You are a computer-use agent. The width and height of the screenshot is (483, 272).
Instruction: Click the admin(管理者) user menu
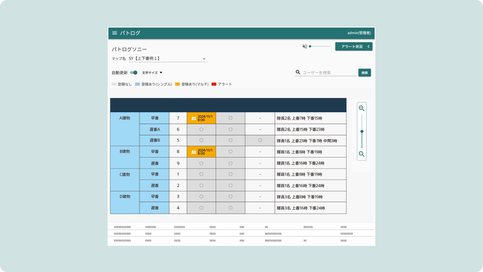click(359, 33)
